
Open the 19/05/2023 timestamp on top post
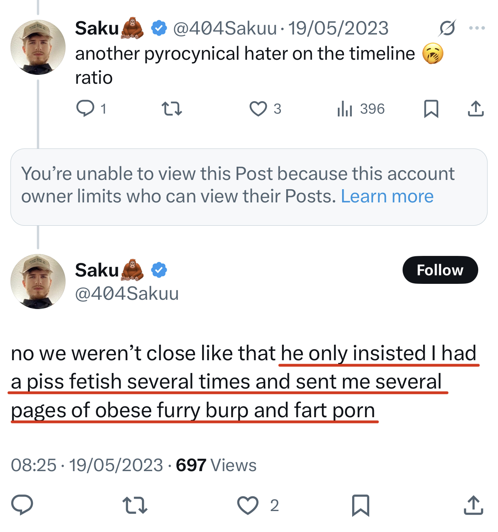[338, 28]
